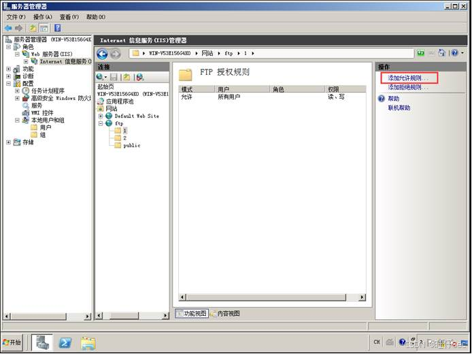Click the MMC toolbar forward arrow
Viewport: 472px width, 354px height.
point(18,29)
